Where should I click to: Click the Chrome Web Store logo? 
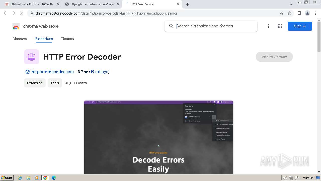click(16, 26)
